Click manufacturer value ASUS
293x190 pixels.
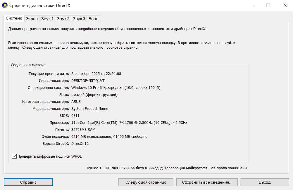click(76, 101)
